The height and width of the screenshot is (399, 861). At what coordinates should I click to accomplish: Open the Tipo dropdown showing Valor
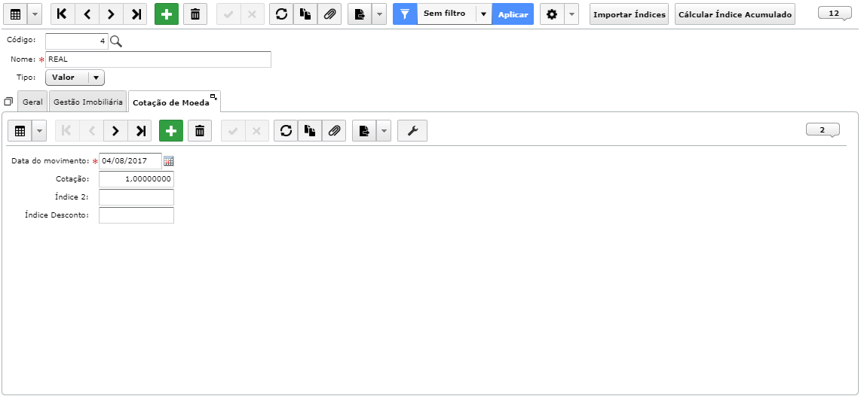(75, 78)
